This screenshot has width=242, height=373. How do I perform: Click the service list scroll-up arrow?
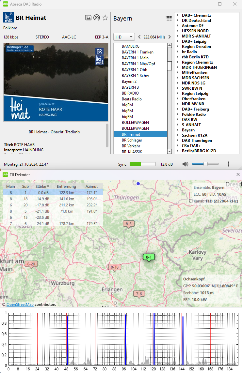tap(169, 45)
